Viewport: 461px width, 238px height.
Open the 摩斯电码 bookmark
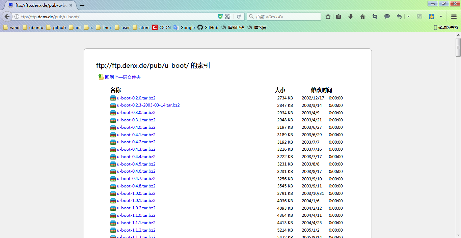coord(233,28)
